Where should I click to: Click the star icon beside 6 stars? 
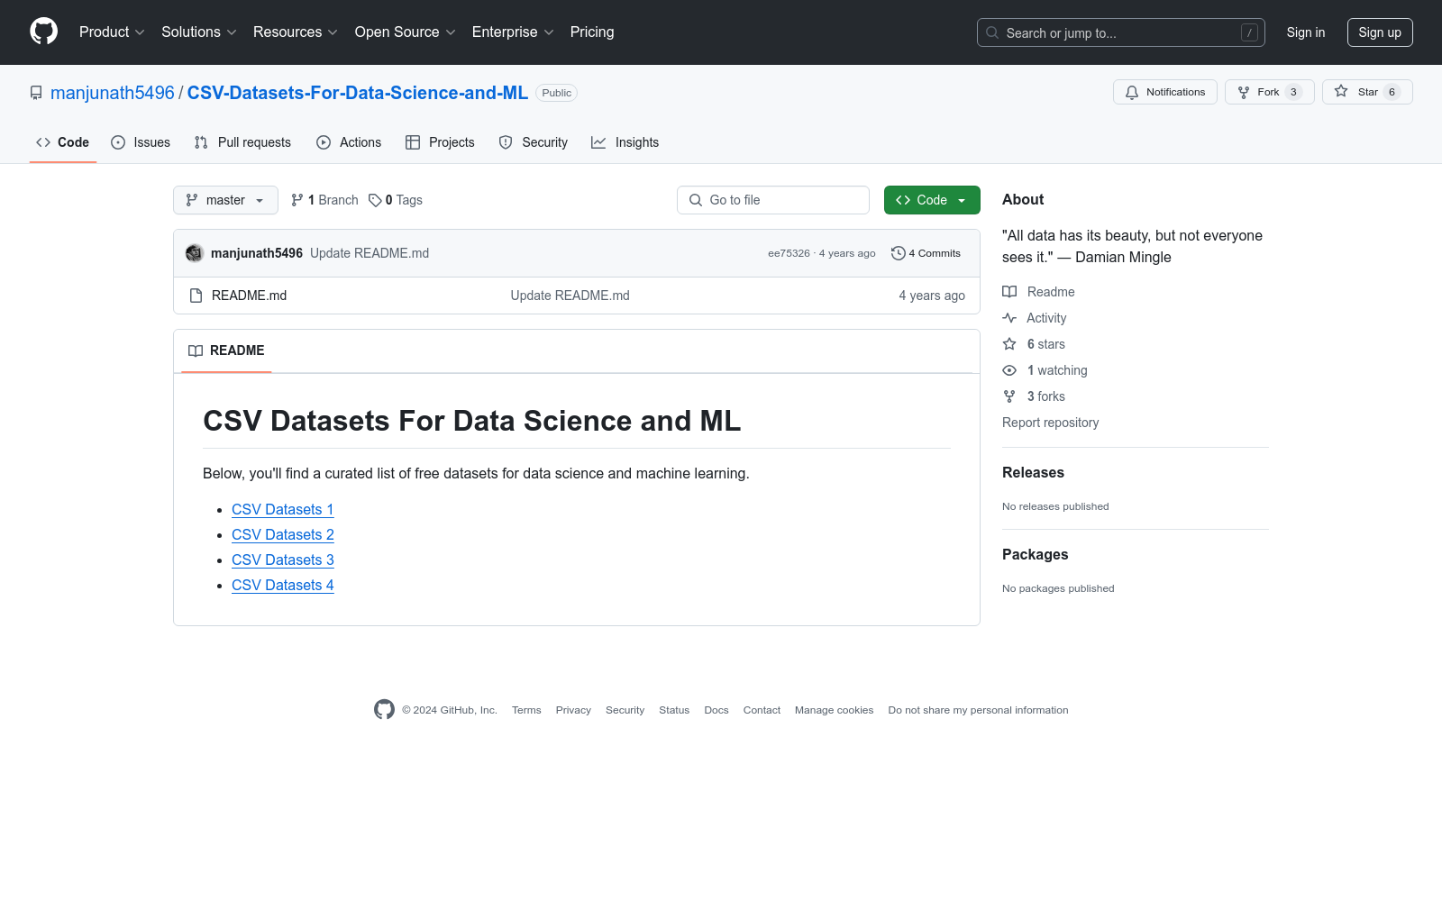(x=1009, y=344)
